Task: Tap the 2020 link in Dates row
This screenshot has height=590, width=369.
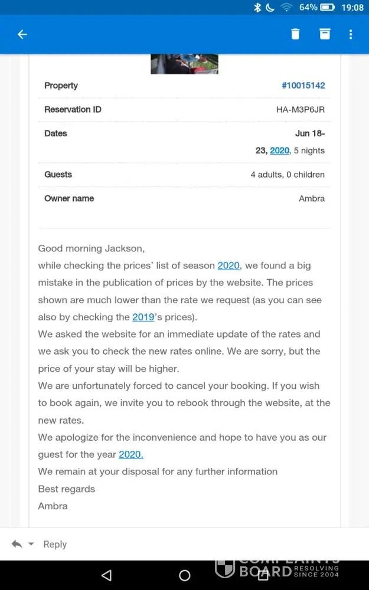Action: 279,150
